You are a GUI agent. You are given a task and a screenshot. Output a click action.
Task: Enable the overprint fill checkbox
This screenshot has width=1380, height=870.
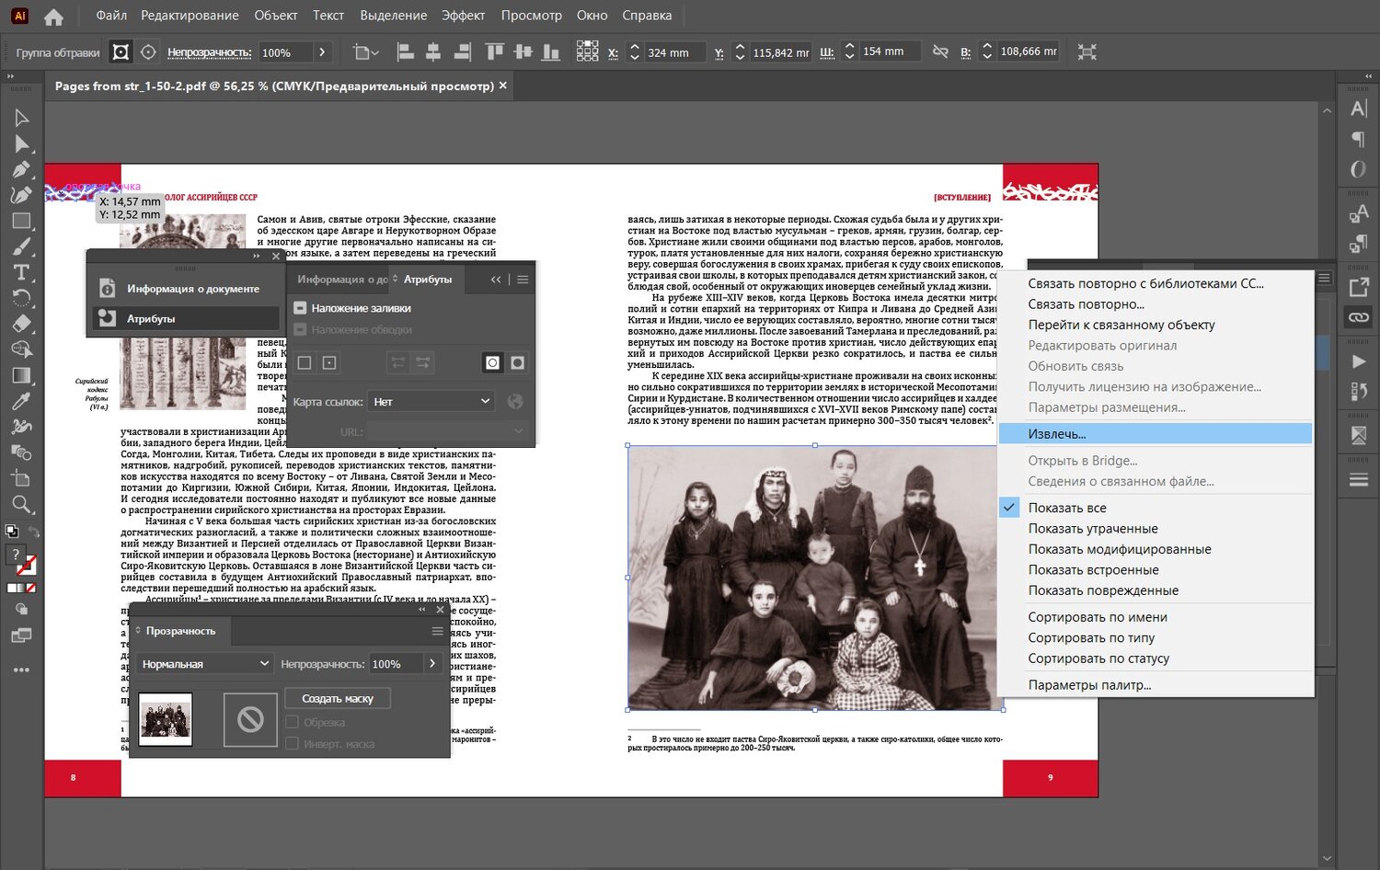pyautogui.click(x=300, y=308)
